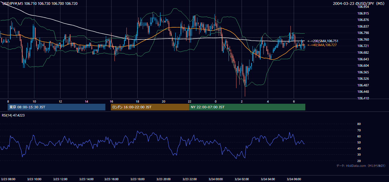
Task: Click price axis label 106.876
Action: (363, 20)
